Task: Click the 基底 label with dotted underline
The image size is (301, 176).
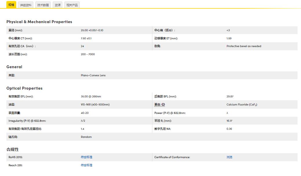Action: coord(158,105)
